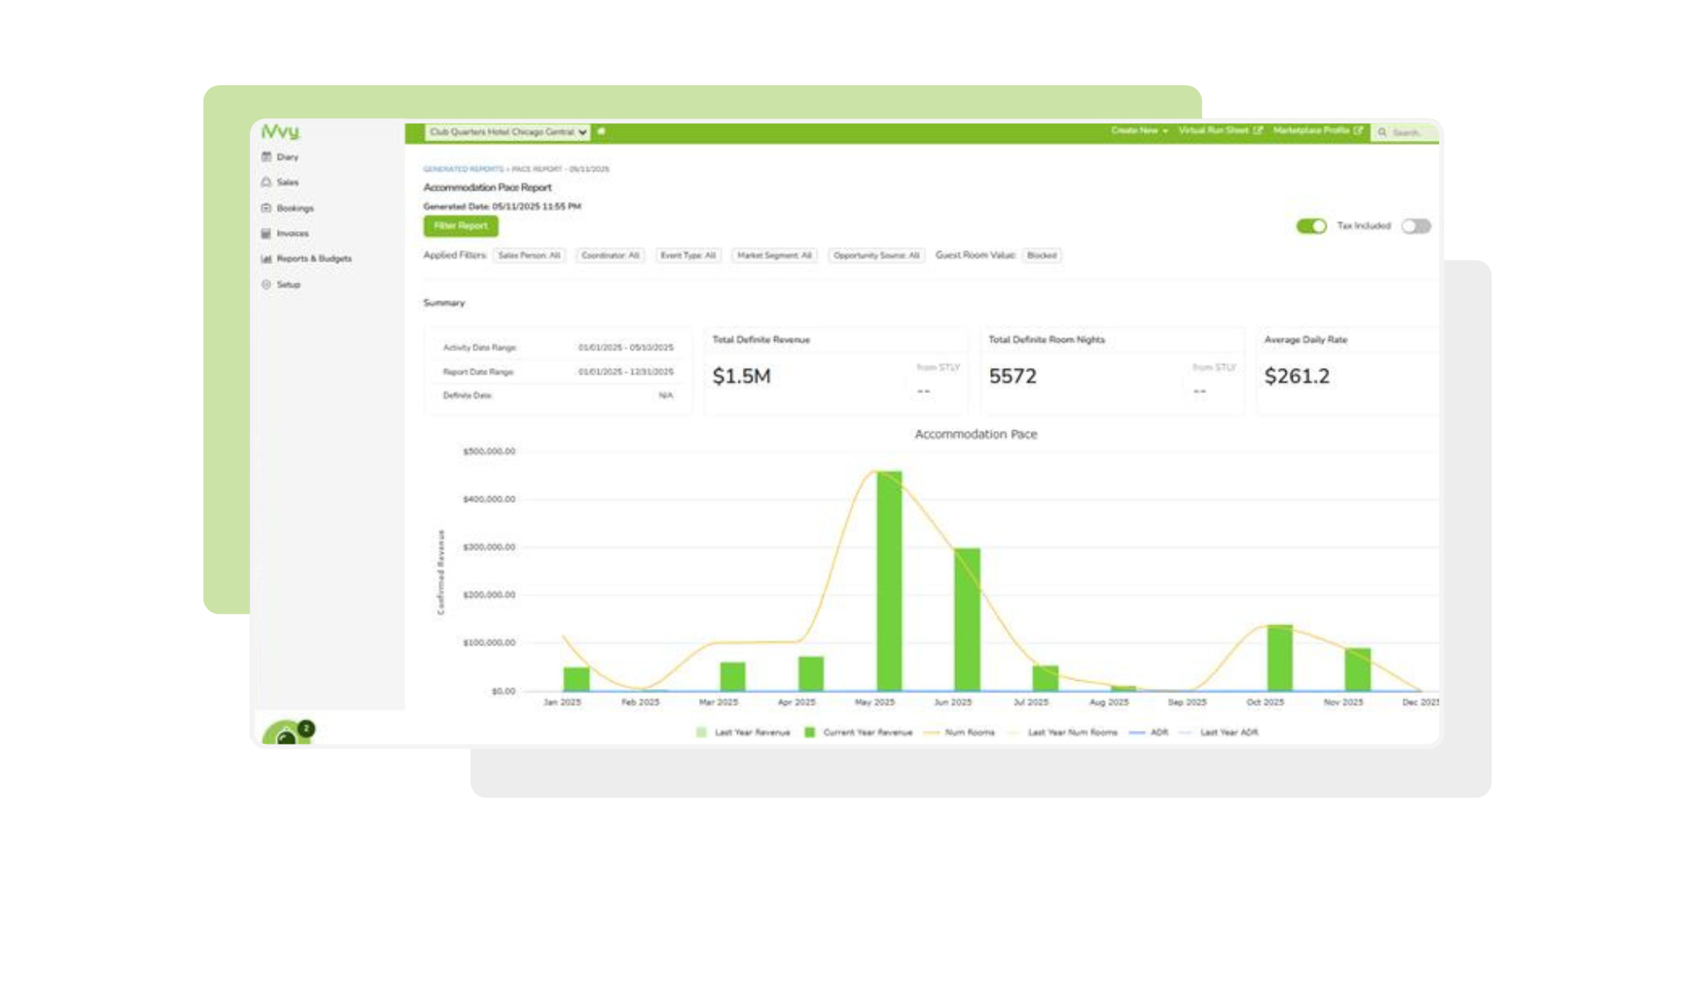Enable the toggle right of Tax Included label
The height and width of the screenshot is (987, 1694).
click(x=1414, y=226)
